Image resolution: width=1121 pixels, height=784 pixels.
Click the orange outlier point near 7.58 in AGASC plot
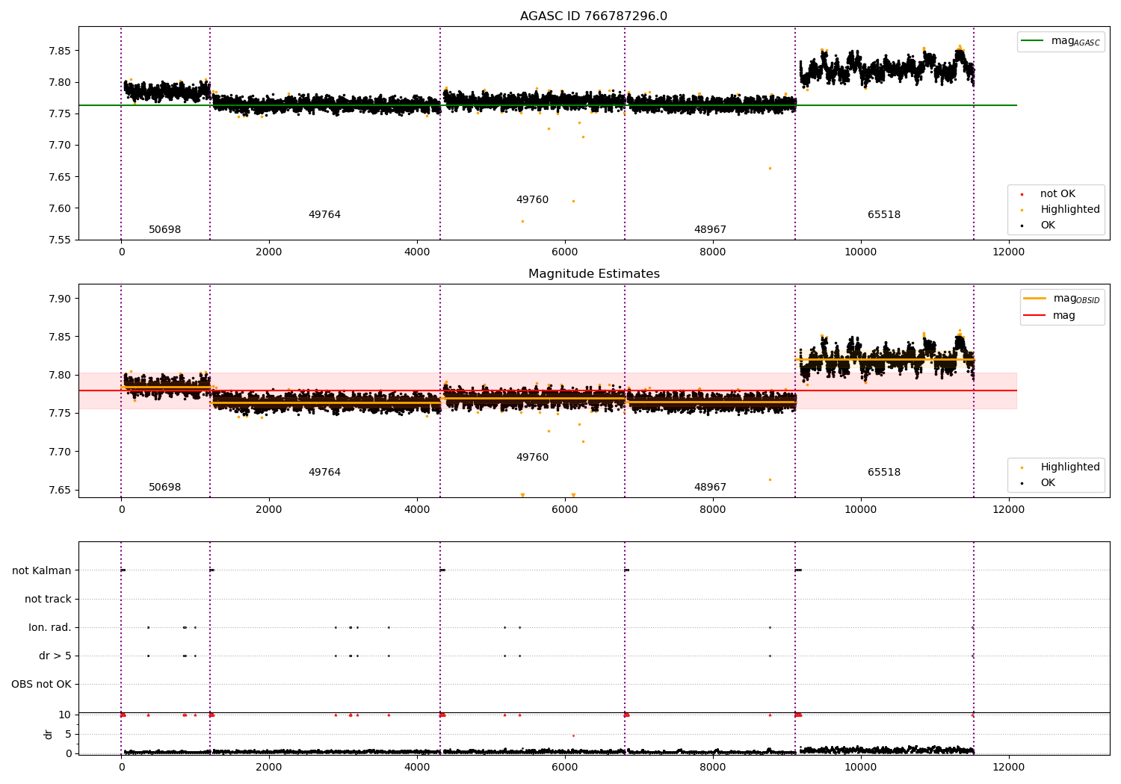click(522, 221)
